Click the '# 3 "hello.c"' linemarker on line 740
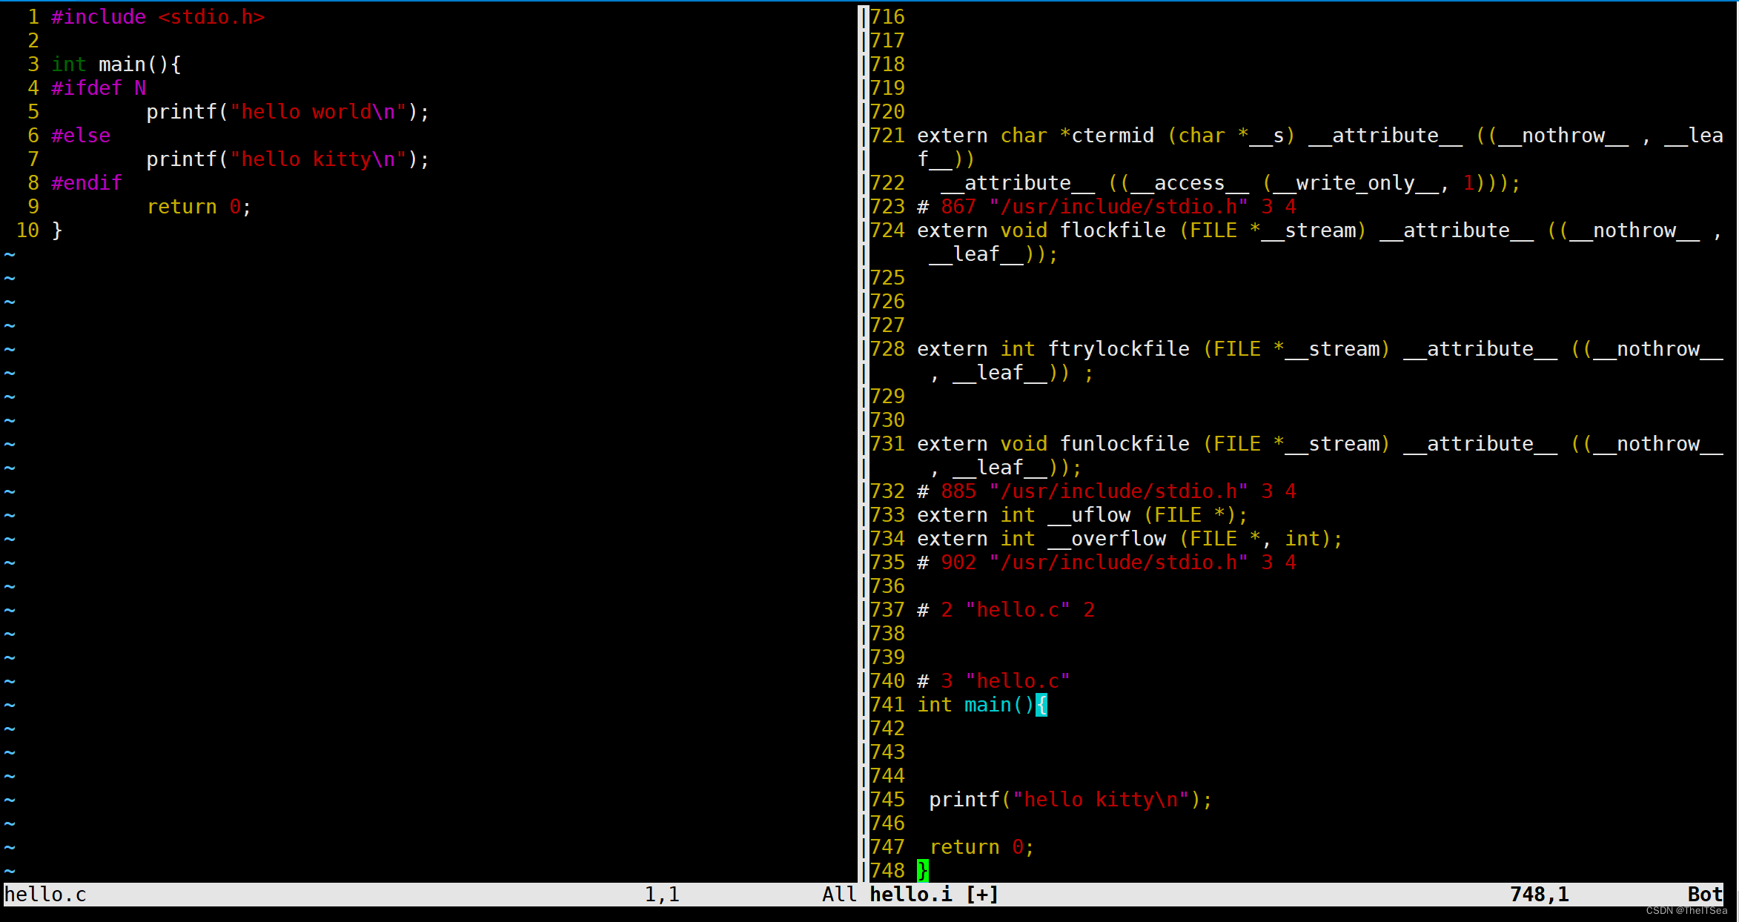The image size is (1739, 922). click(993, 680)
